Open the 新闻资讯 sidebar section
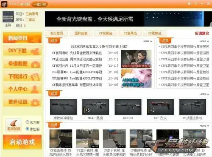This screenshot has width=212, height=157. click(22, 38)
